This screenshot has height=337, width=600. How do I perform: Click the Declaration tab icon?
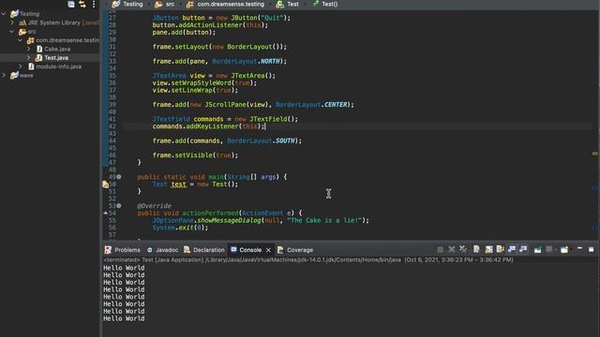[187, 250]
